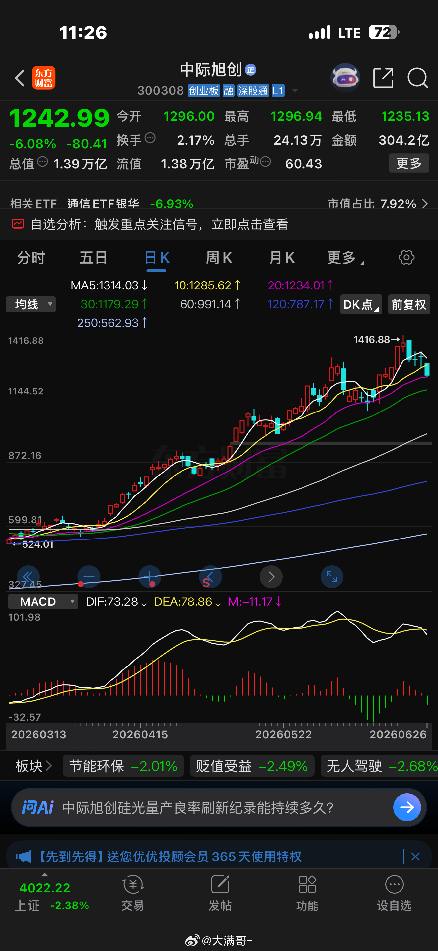
Task: Tap the info icon beside 换手
Action: [x=150, y=138]
